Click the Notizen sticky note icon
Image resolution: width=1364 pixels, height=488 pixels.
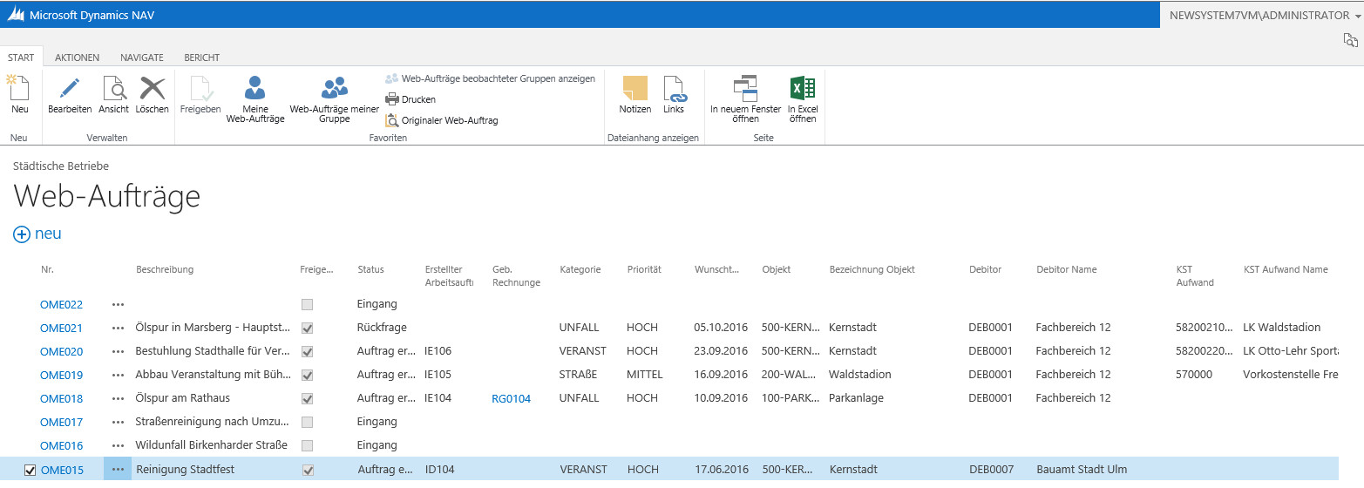coord(635,88)
